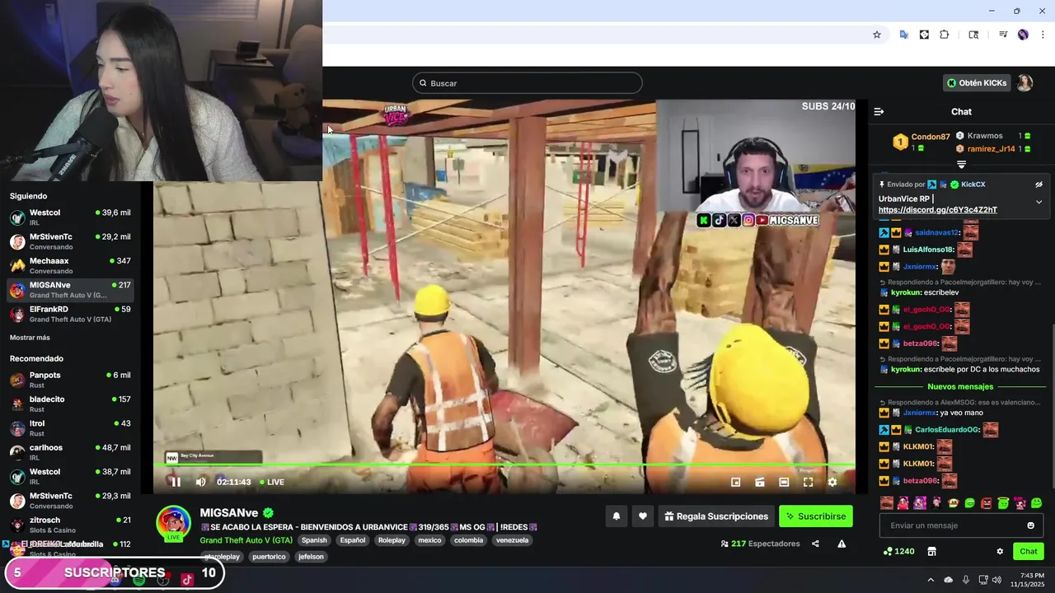
Task: Select the mexico tag
Action: click(x=429, y=540)
